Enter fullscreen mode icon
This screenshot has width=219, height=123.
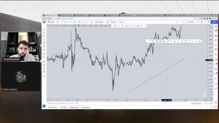click(205, 22)
